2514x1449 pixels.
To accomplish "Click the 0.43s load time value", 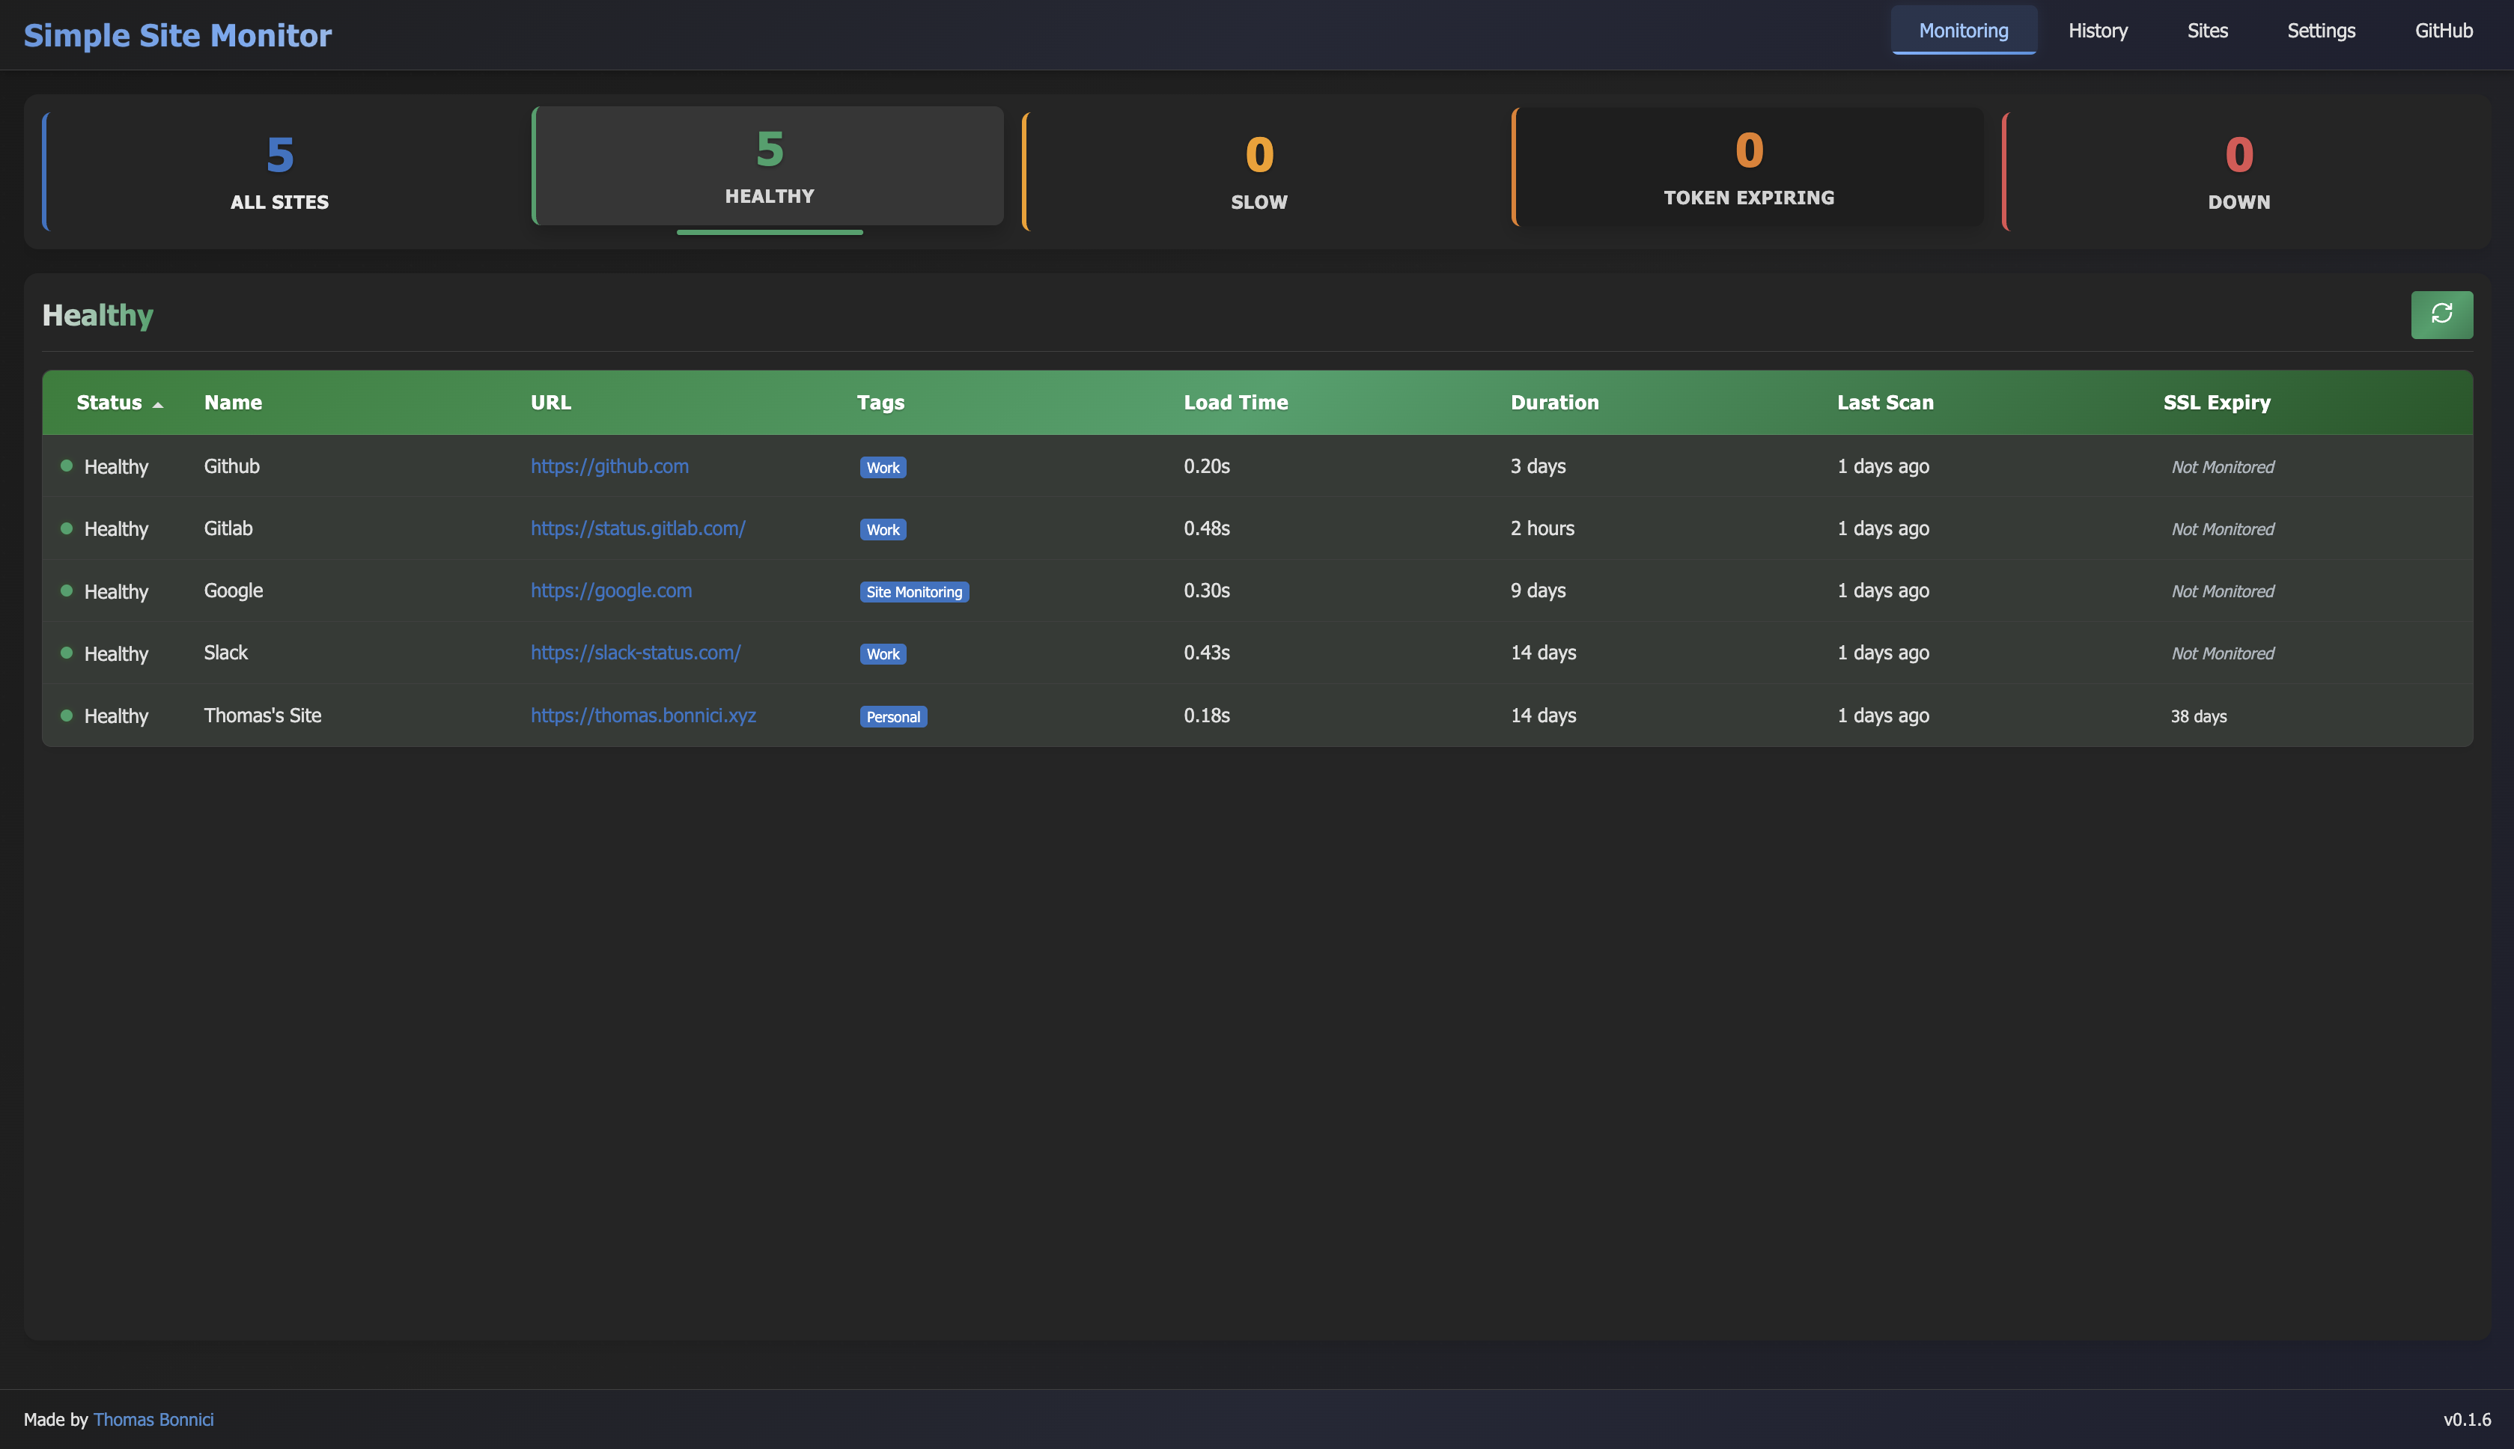I will [x=1206, y=653].
